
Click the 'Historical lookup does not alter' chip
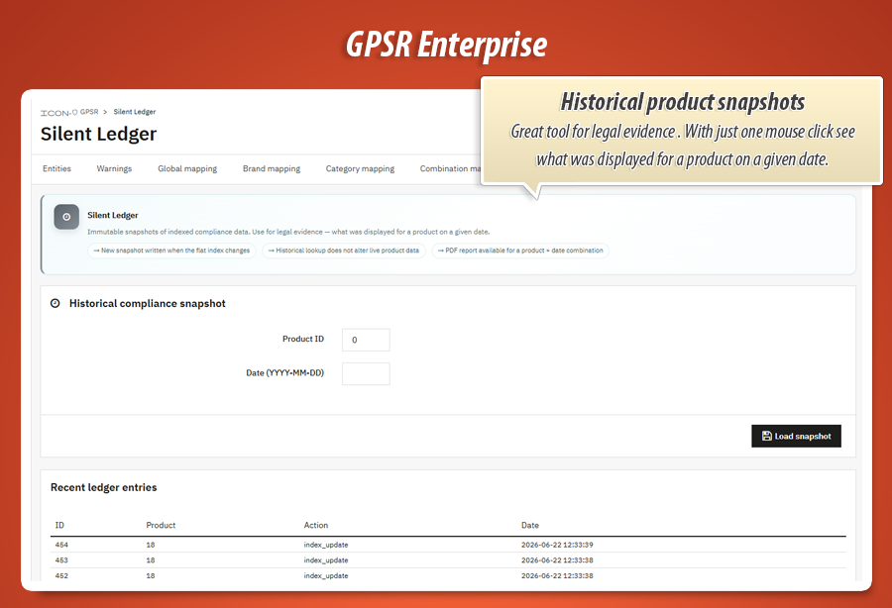[x=344, y=251]
